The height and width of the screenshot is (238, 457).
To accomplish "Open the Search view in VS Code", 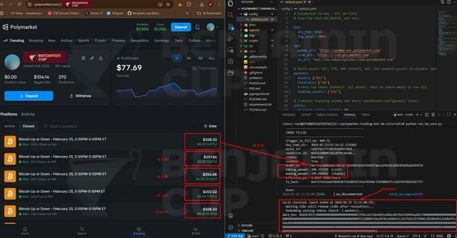I will (x=230, y=14).
